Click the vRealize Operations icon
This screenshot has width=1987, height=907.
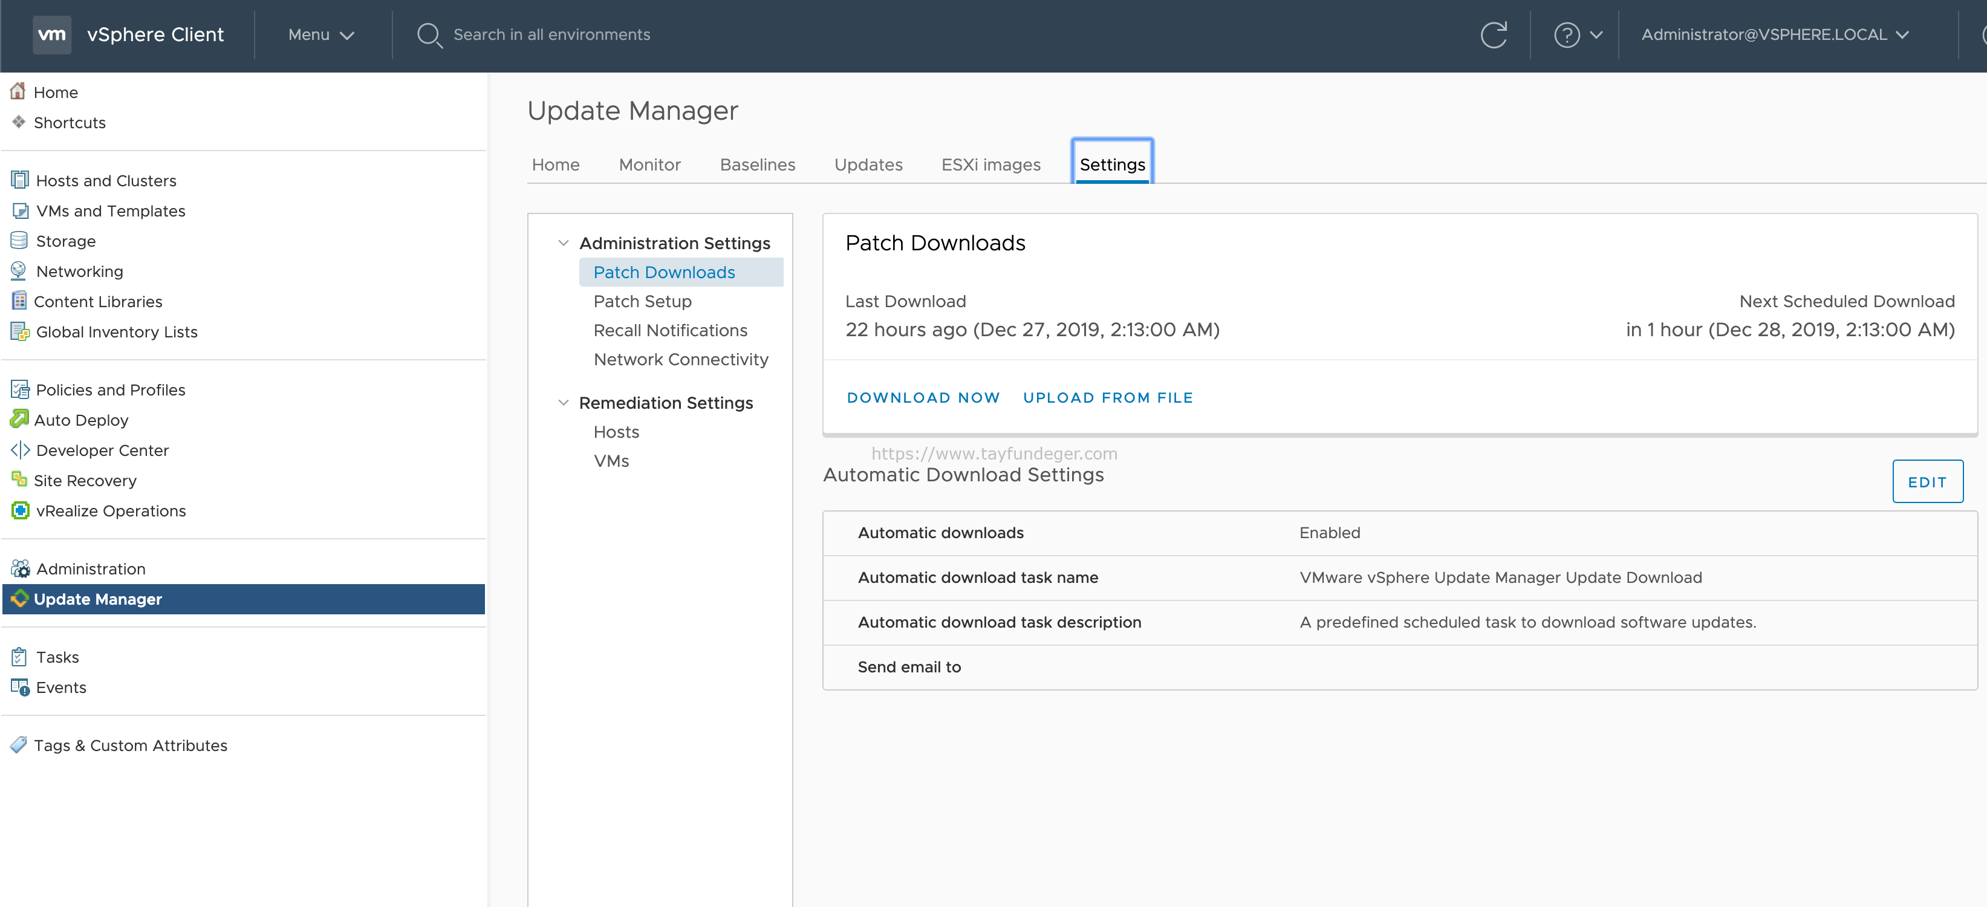(x=20, y=510)
